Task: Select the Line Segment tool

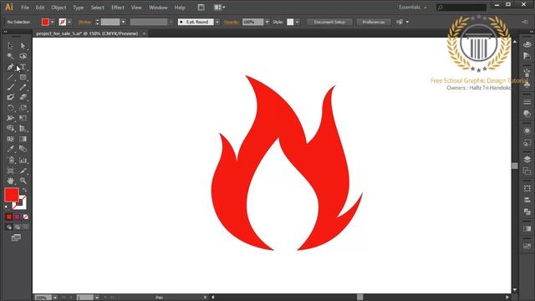Action: click(10, 77)
